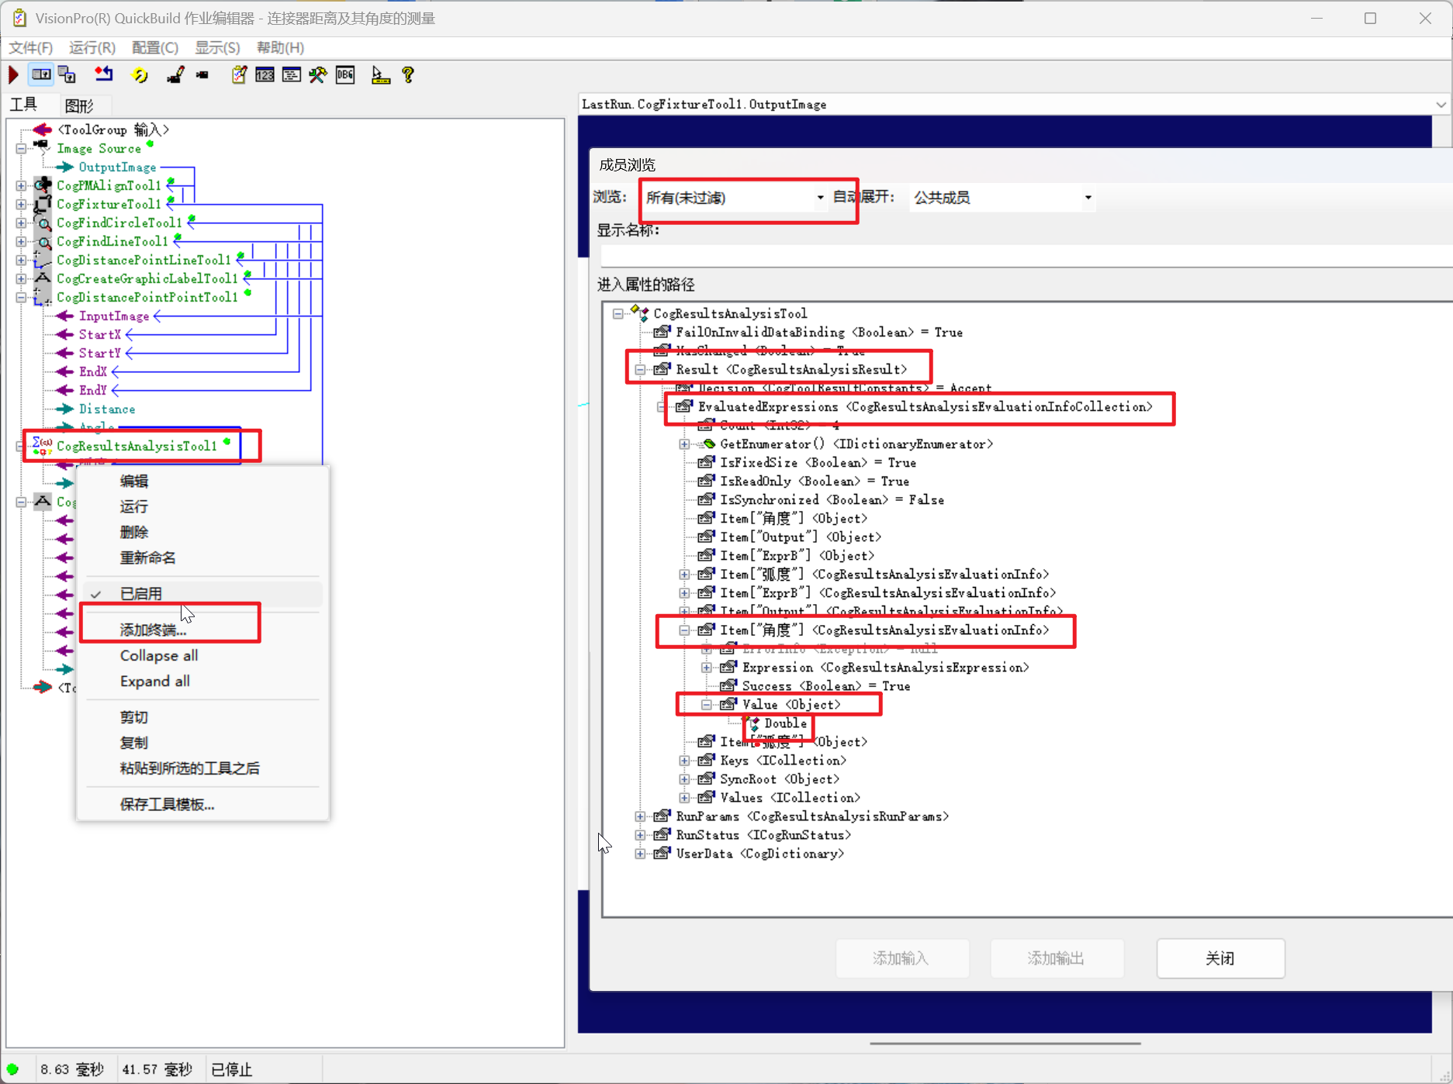Select Collapse all in the context menu
The width and height of the screenshot is (1453, 1084).
(x=202, y=655)
